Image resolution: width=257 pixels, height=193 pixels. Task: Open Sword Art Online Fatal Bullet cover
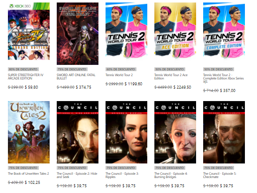tap(78, 34)
